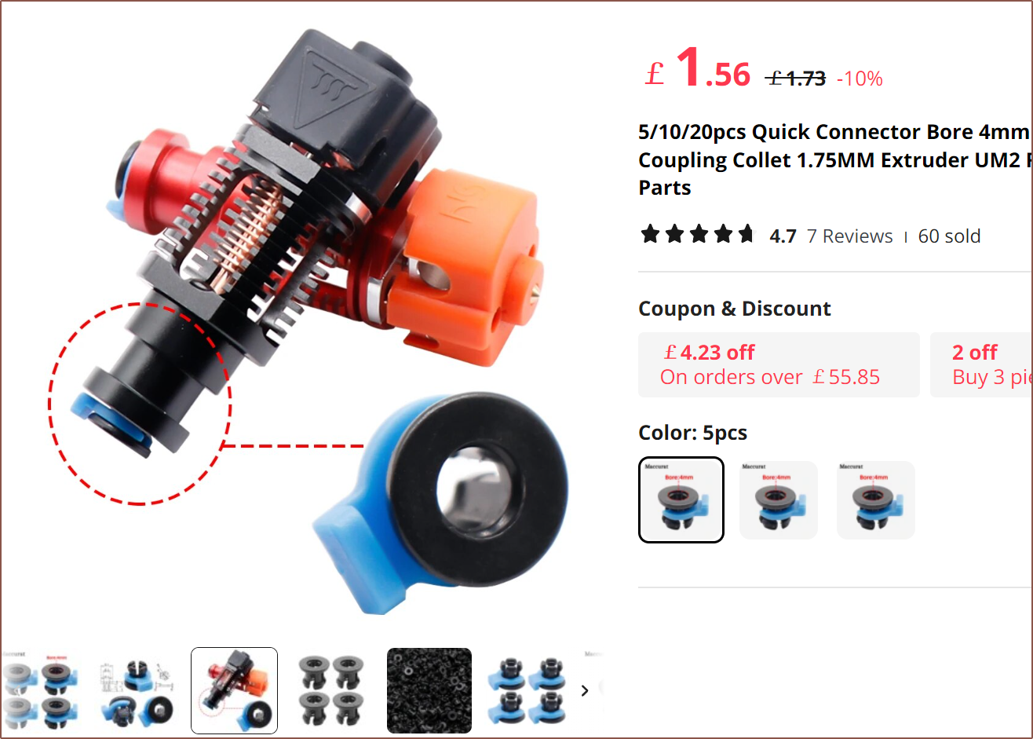Select the highlighted hotend assembly thumbnail
This screenshot has width=1033, height=739.
click(234, 690)
